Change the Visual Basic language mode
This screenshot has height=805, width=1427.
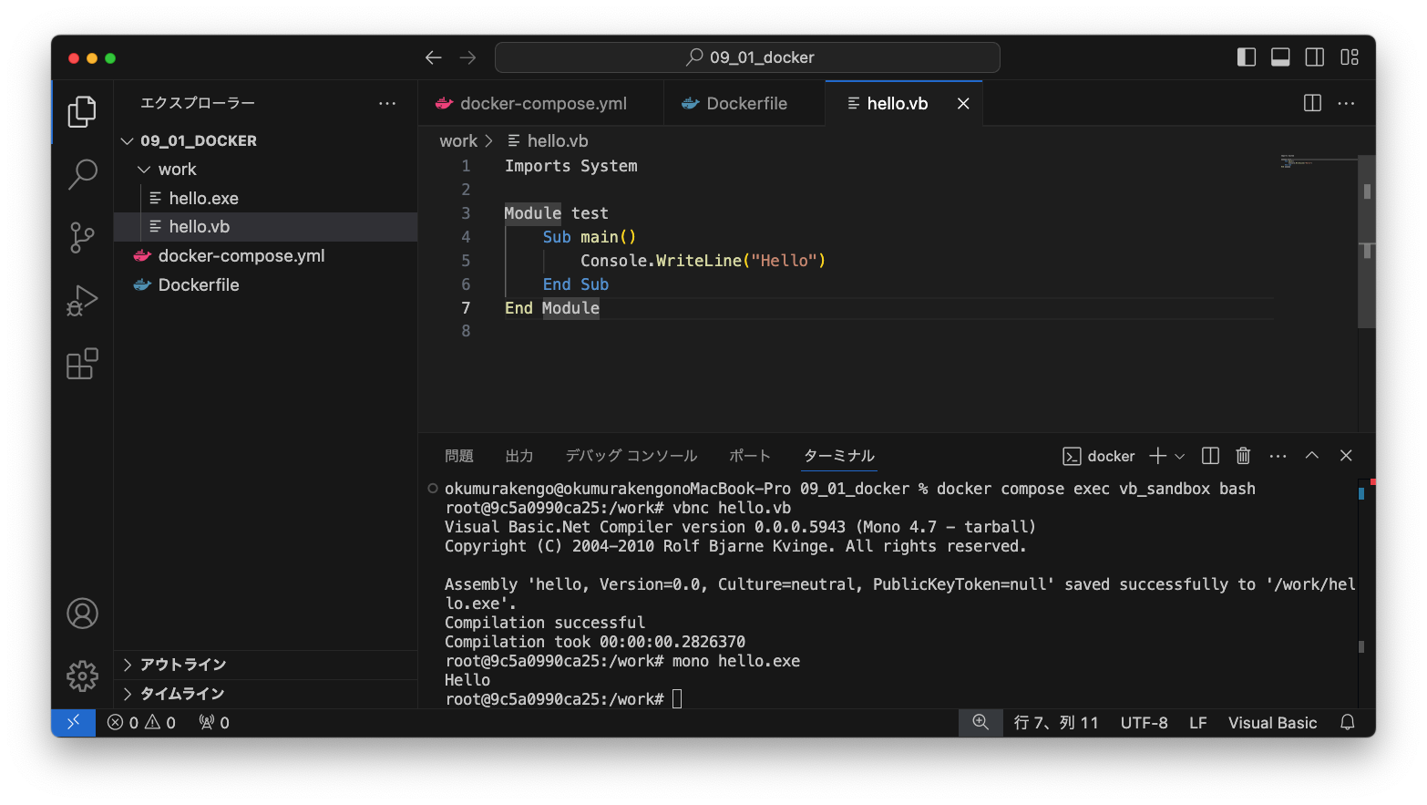1272,723
